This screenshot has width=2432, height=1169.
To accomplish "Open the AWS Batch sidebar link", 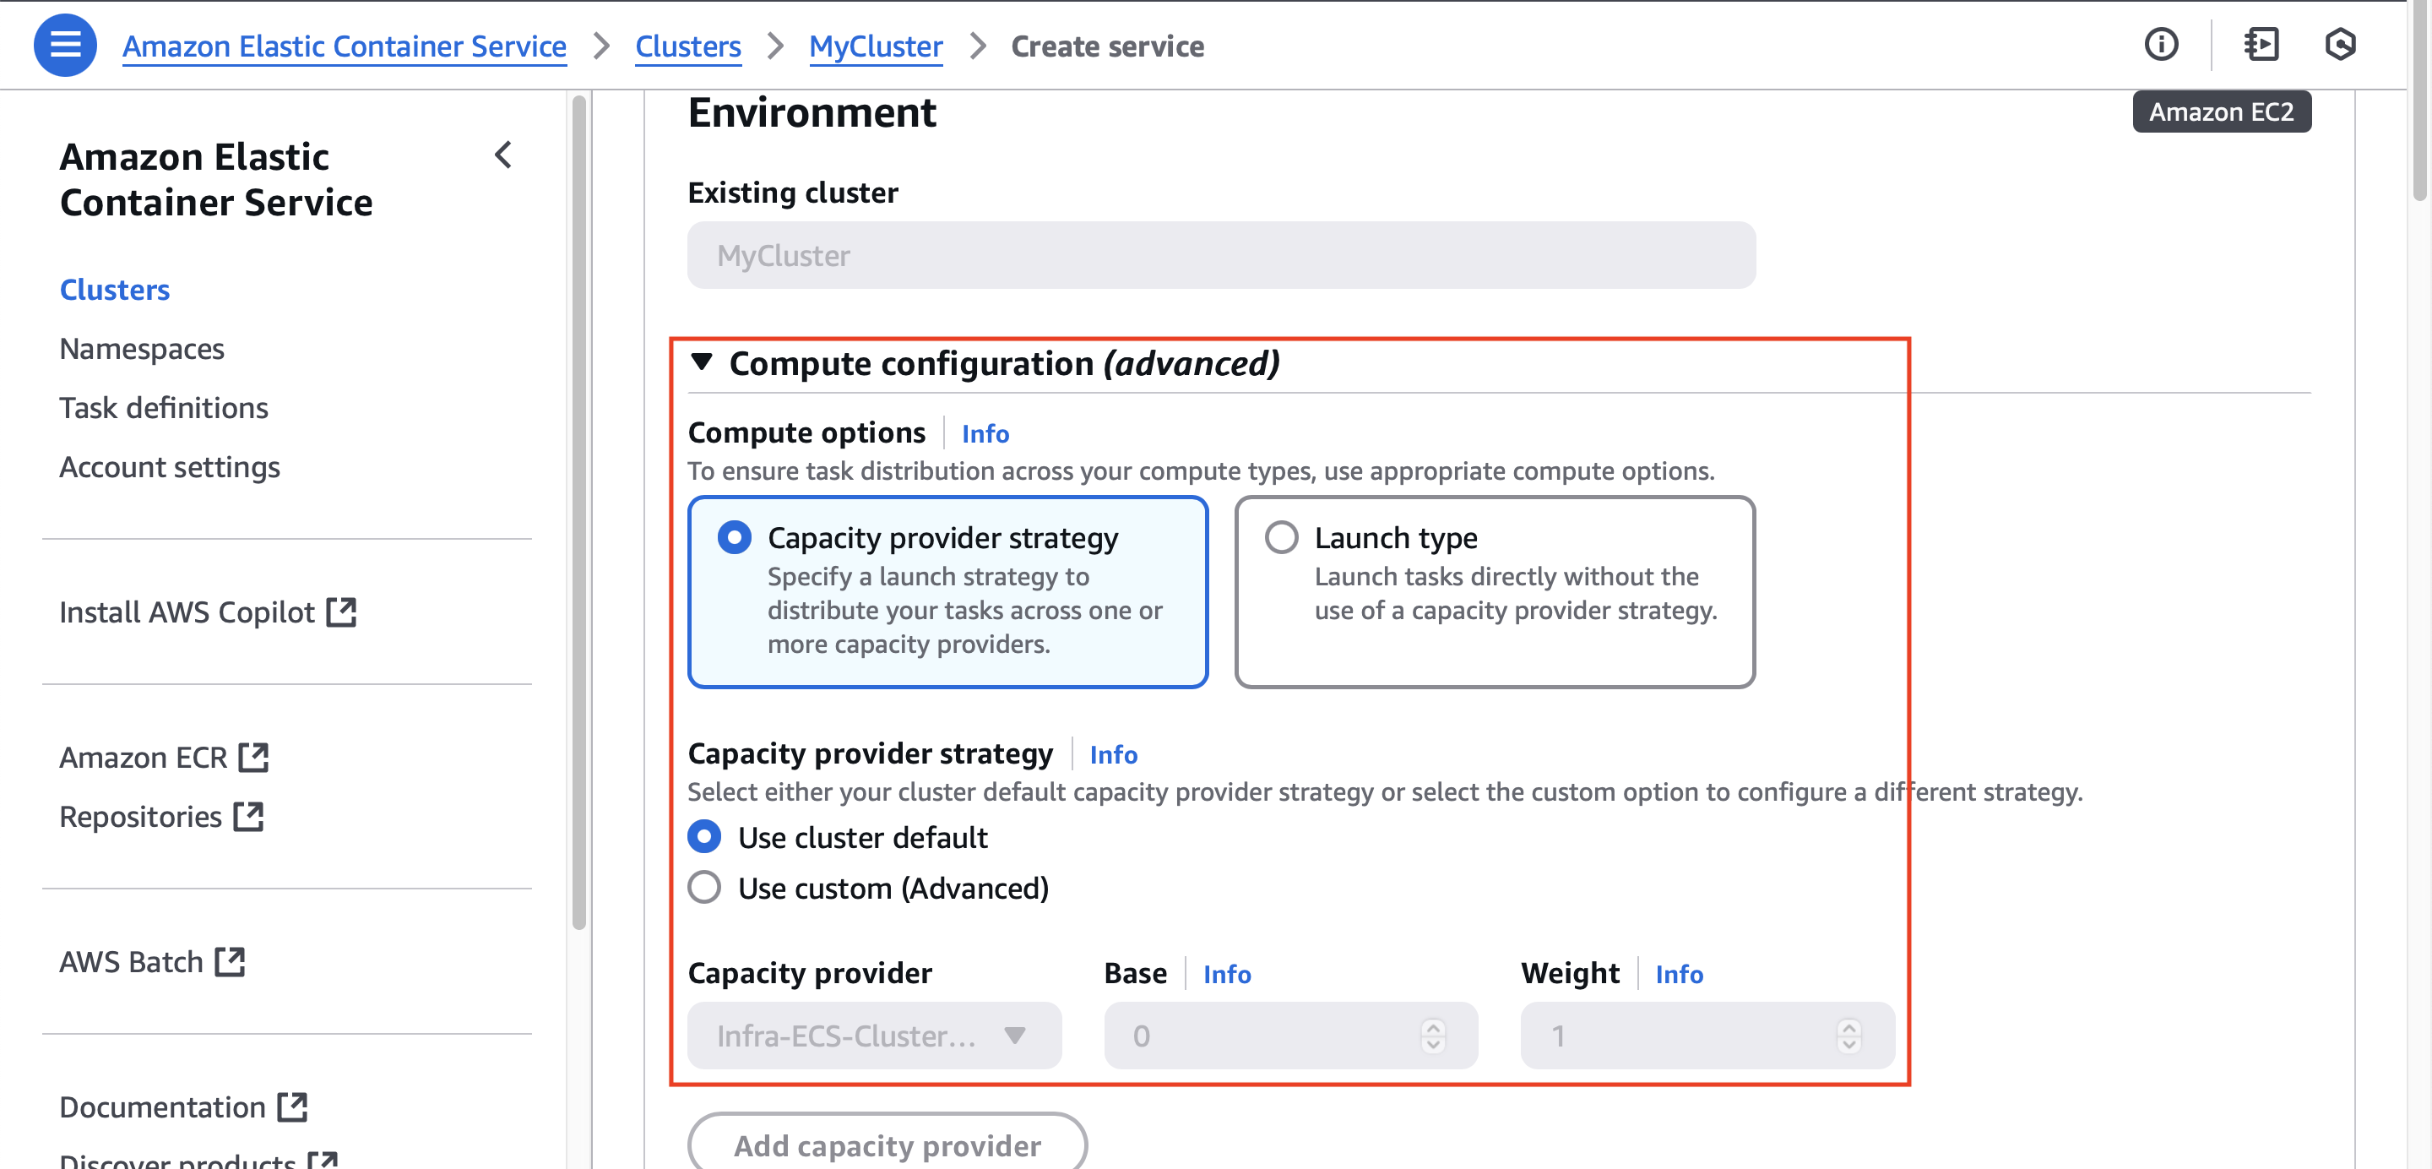I will [x=131, y=962].
